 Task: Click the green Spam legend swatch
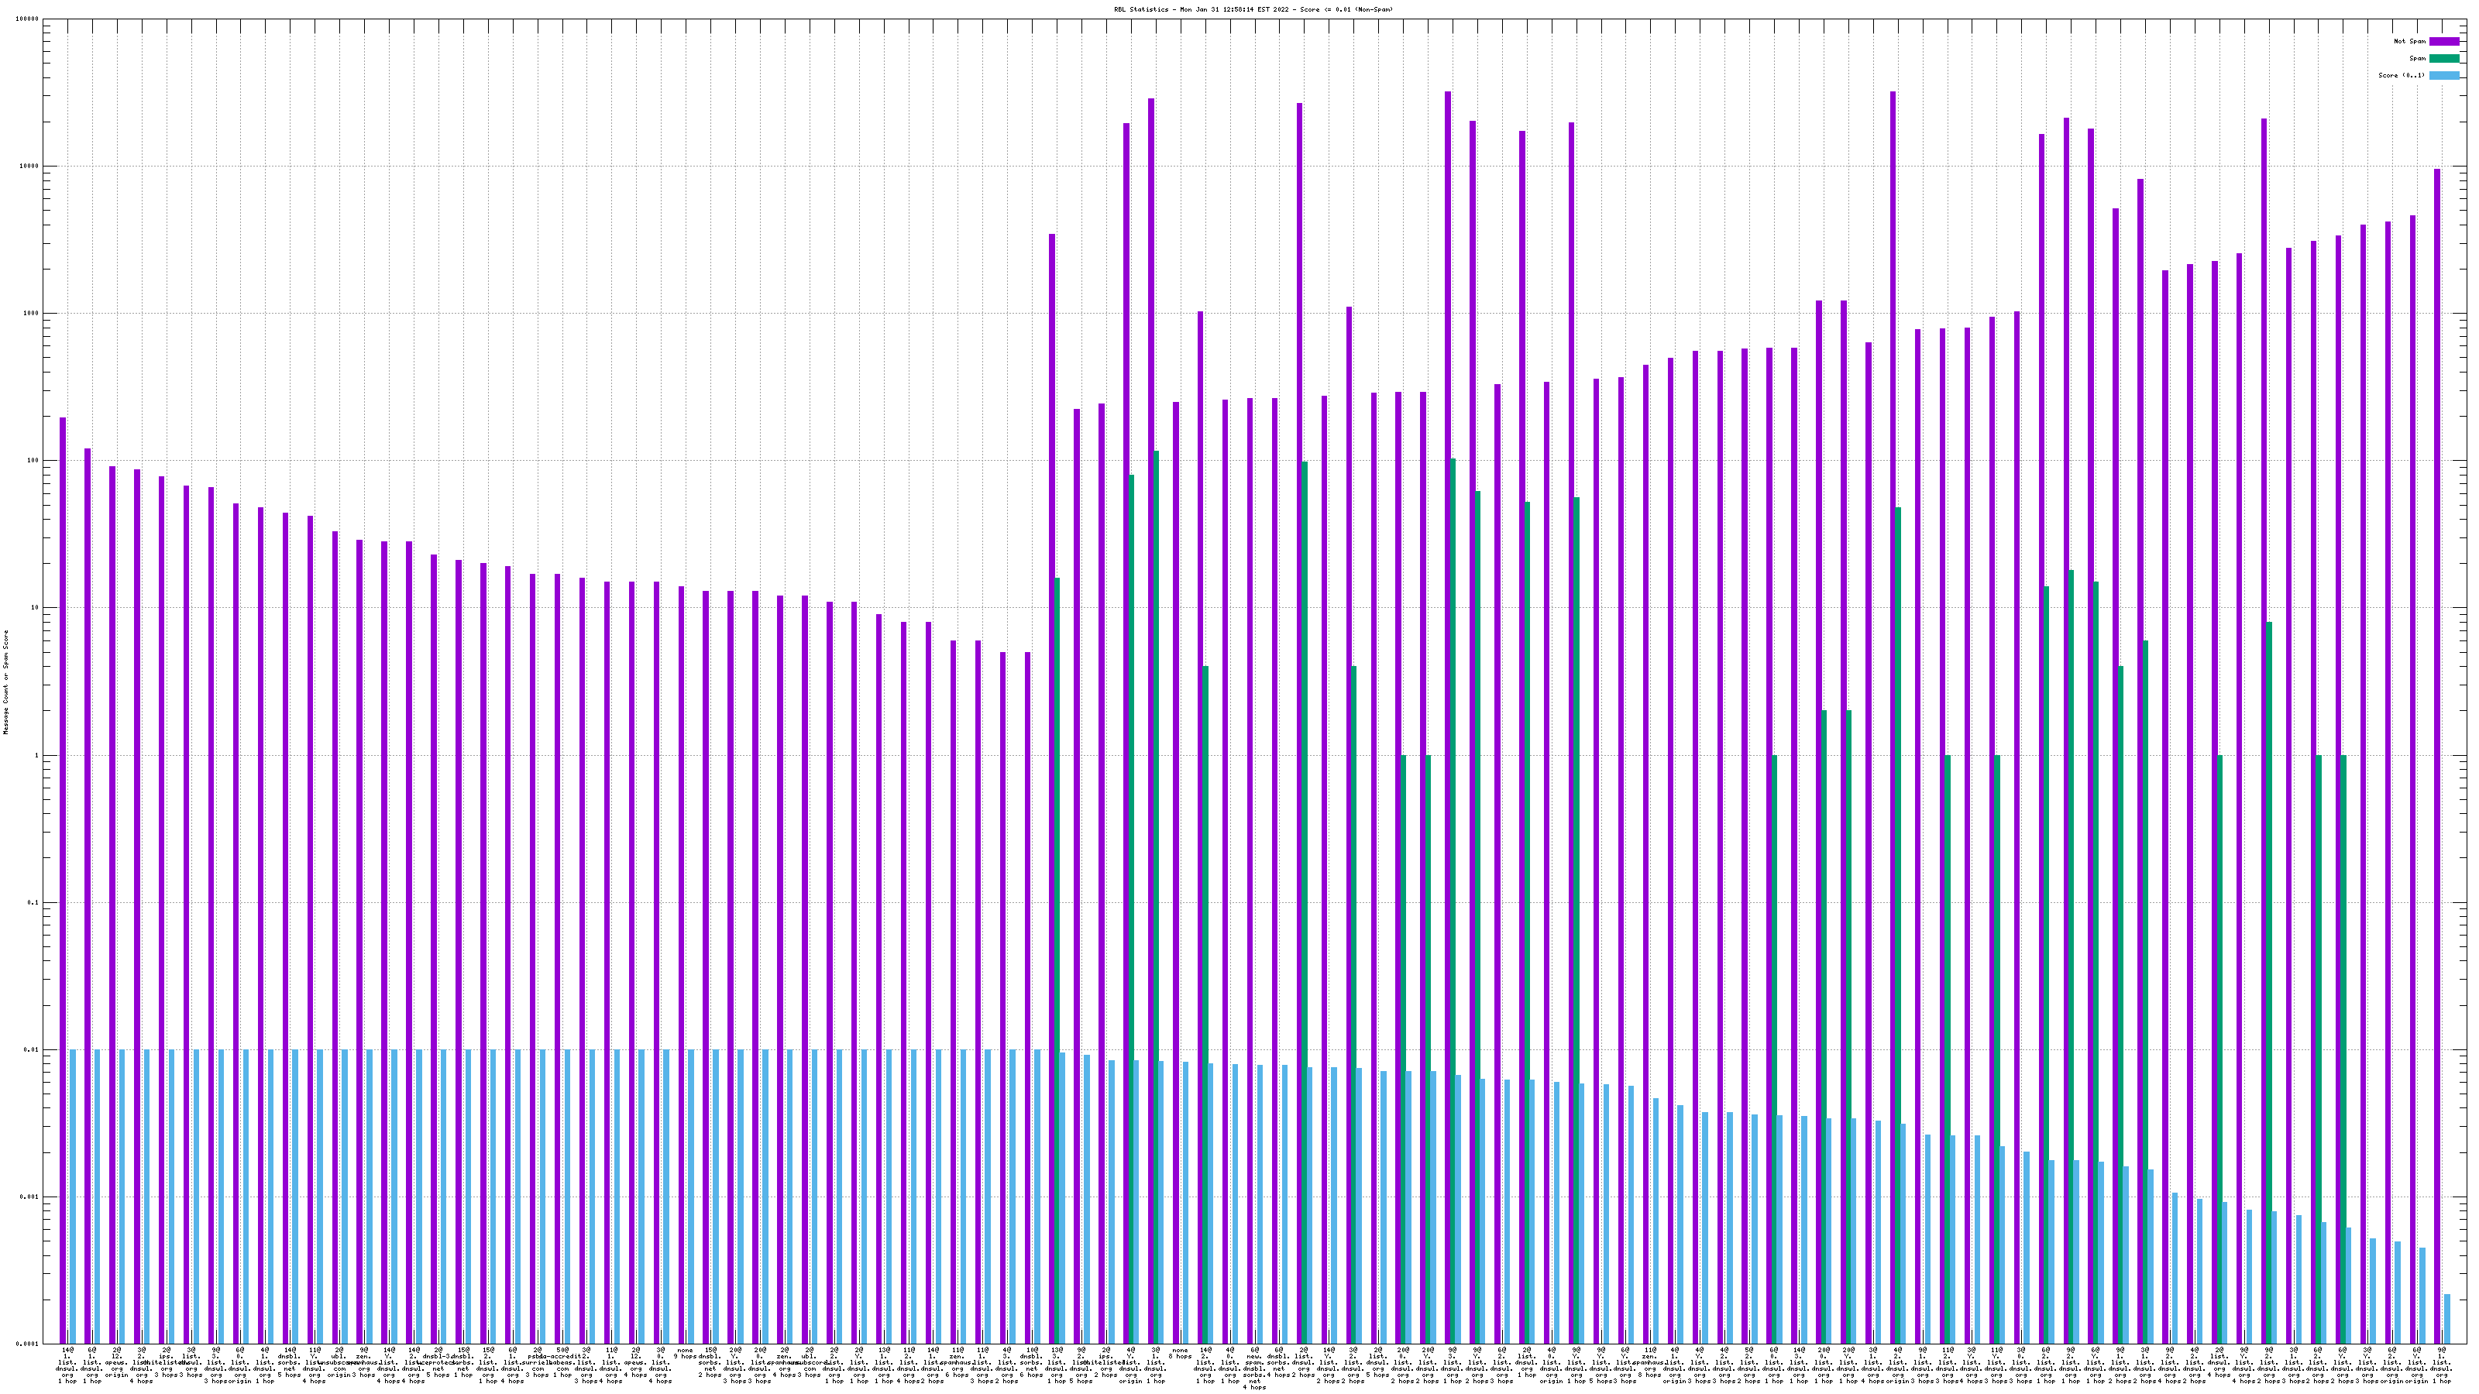2443,59
